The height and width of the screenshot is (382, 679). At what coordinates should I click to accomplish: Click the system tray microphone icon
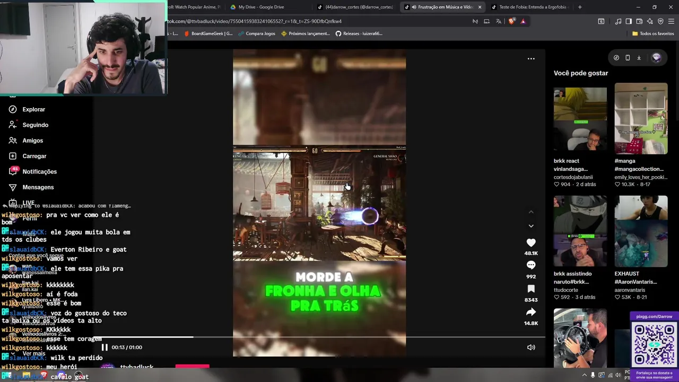tap(593, 375)
